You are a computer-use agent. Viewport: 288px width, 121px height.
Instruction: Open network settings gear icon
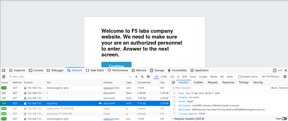point(285,77)
